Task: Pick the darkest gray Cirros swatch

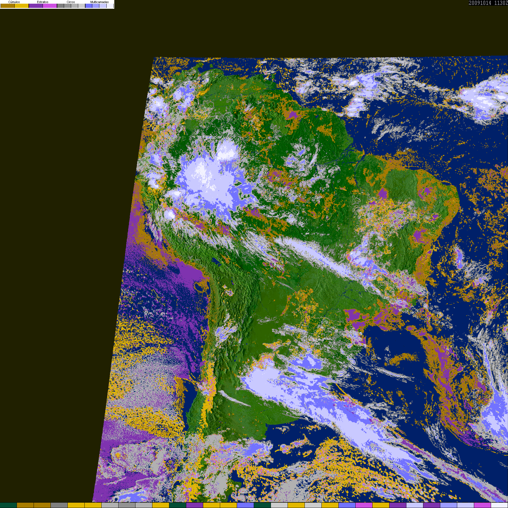Action: [x=60, y=6]
